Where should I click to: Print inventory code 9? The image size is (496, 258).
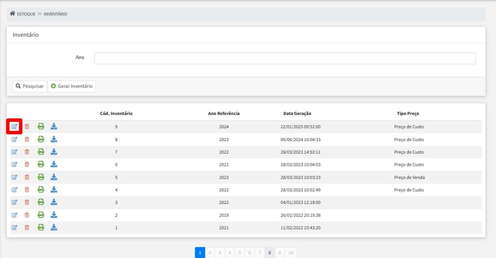(x=41, y=127)
